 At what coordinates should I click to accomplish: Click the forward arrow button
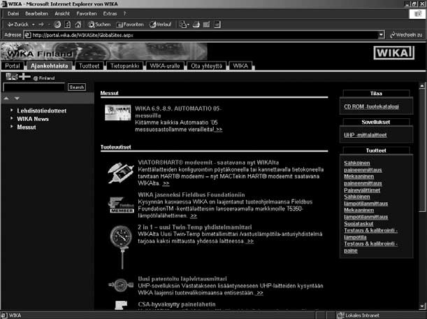41,24
